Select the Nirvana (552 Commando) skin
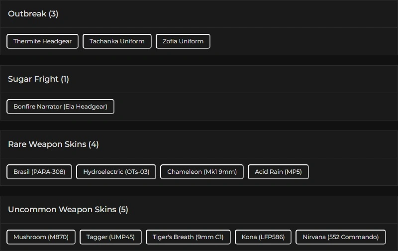 pyautogui.click(x=341, y=237)
